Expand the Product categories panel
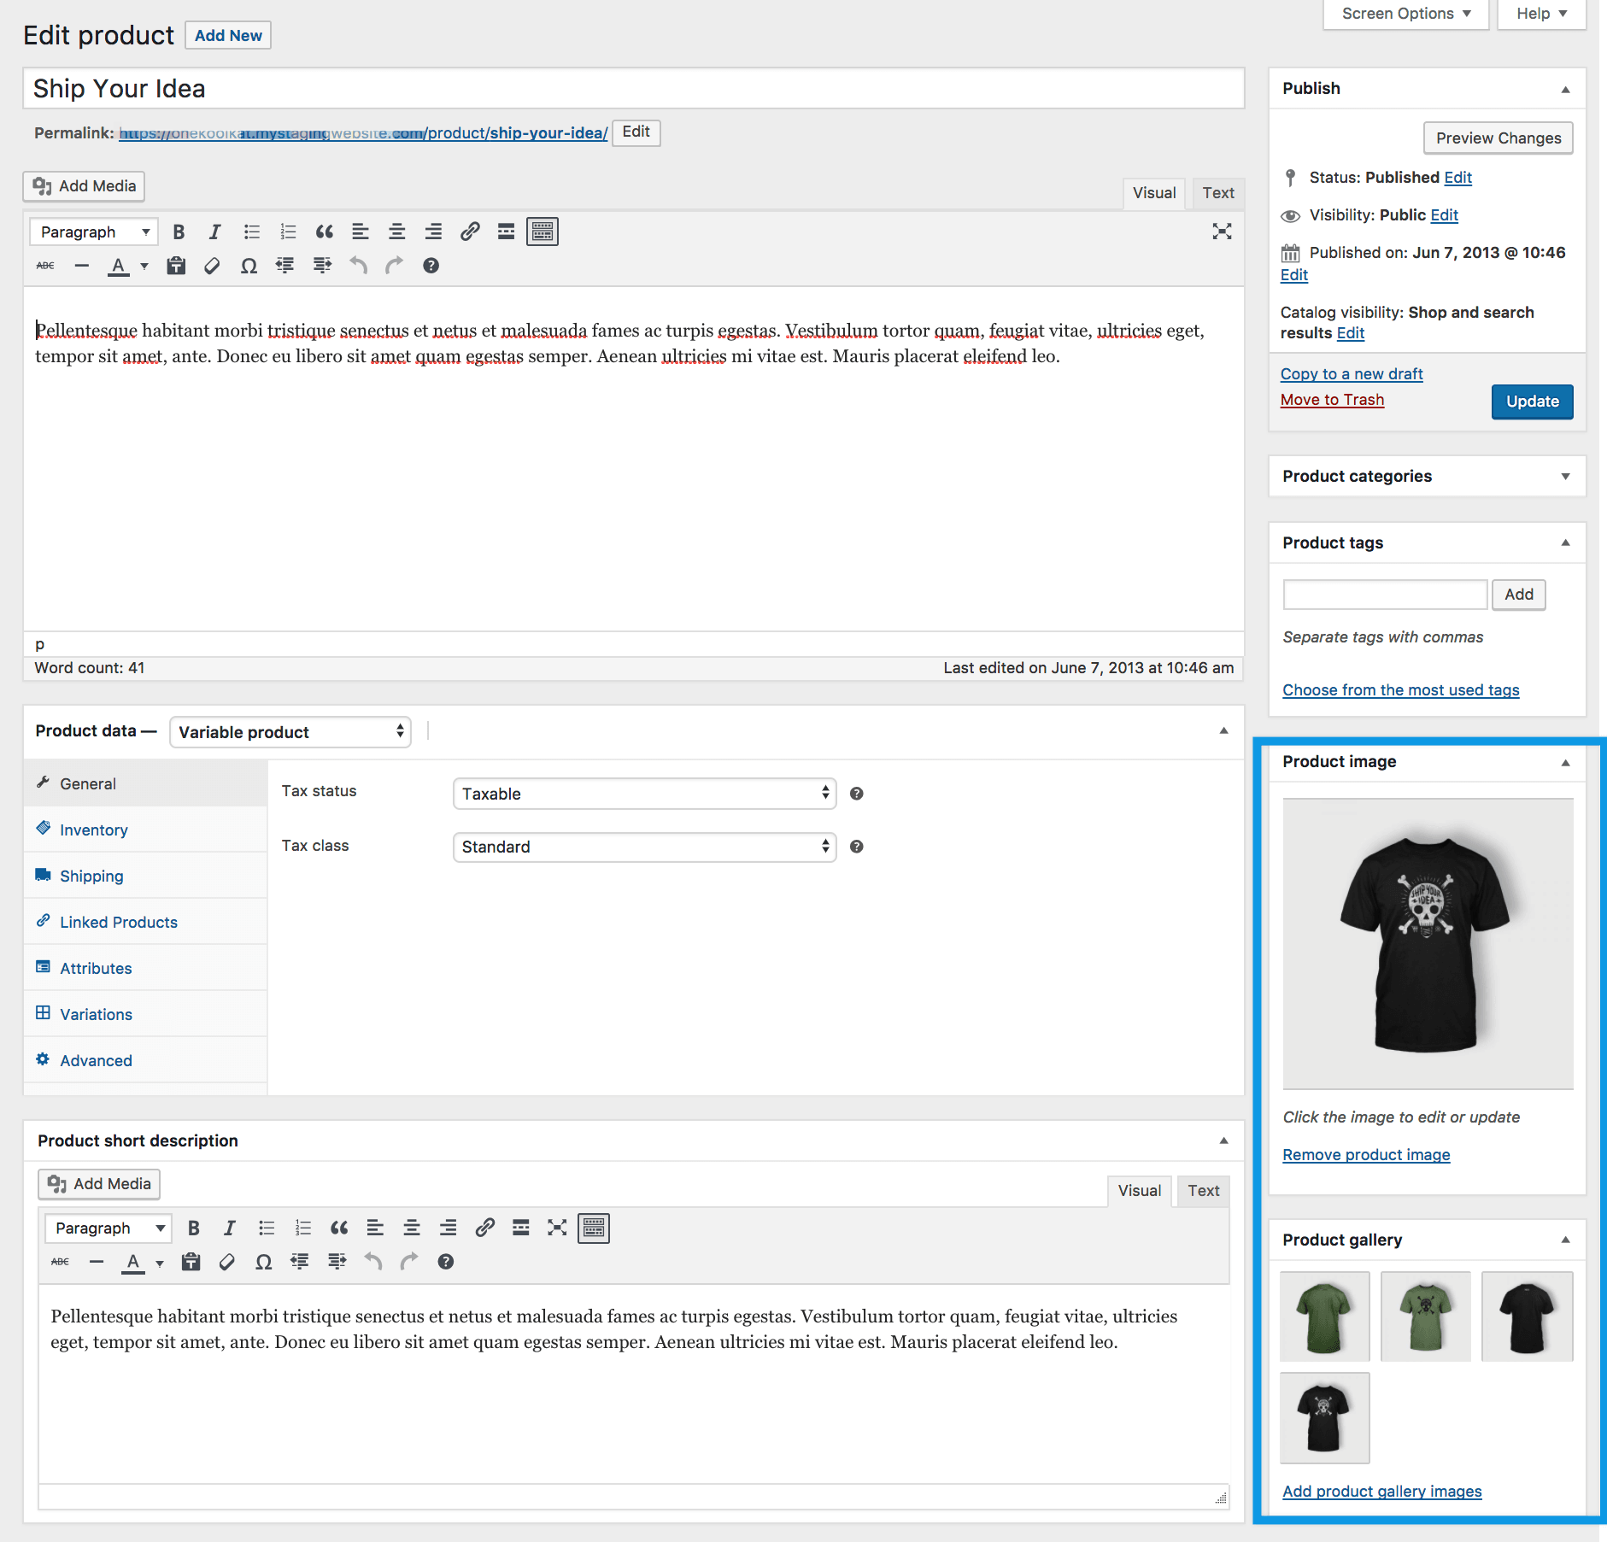The width and height of the screenshot is (1607, 1542). (x=1566, y=476)
